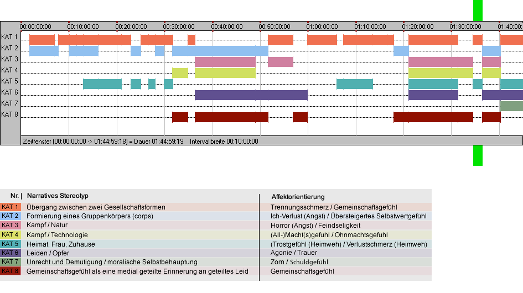
Task: Click the 00:20:00:00 timecode marker
Action: coord(131,27)
